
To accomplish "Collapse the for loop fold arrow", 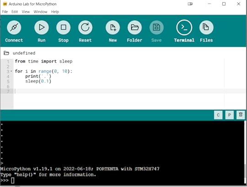I will [11, 71].
